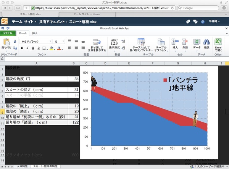This screenshot has height=169, width=229.
Task: Click the font color swatch button
Action: tap(59, 48)
